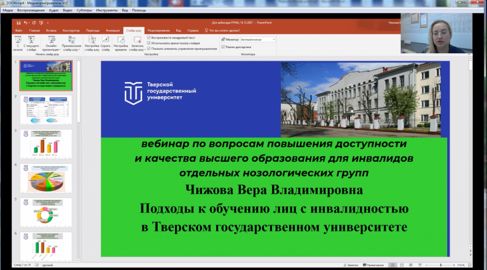Open Настройка времени rehearsal tool
The image size is (487, 270).
click(x=120, y=42)
